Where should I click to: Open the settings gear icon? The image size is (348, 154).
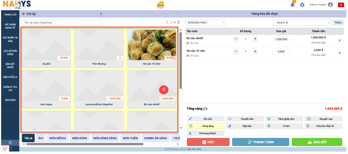[x=302, y=5]
